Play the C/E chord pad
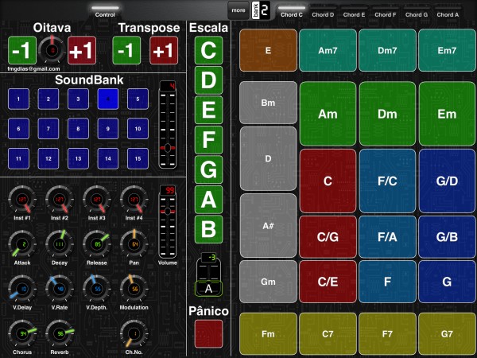Image resolution: width=477 pixels, height=358 pixels. [328, 282]
